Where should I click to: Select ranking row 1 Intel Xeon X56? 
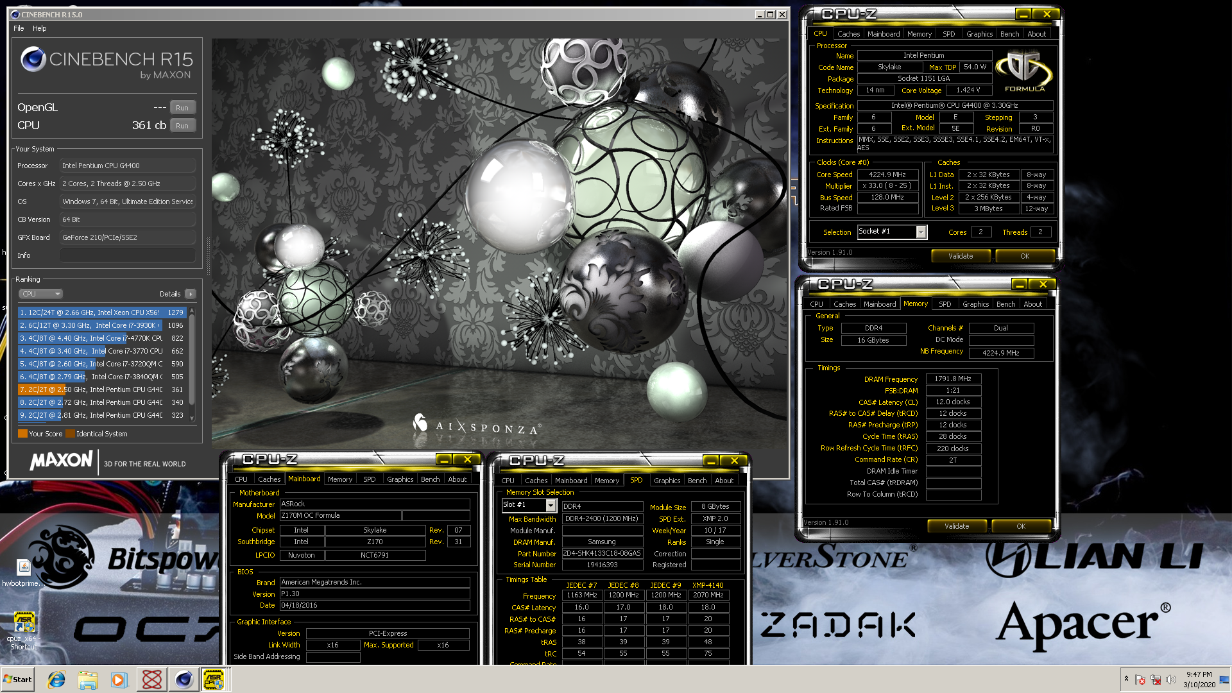point(102,312)
